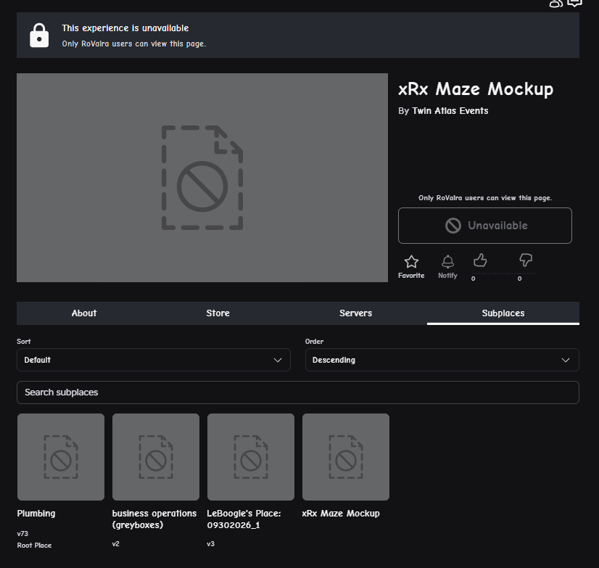Image resolution: width=599 pixels, height=568 pixels.
Task: Toggle the Notify bell icon
Action: 447,262
